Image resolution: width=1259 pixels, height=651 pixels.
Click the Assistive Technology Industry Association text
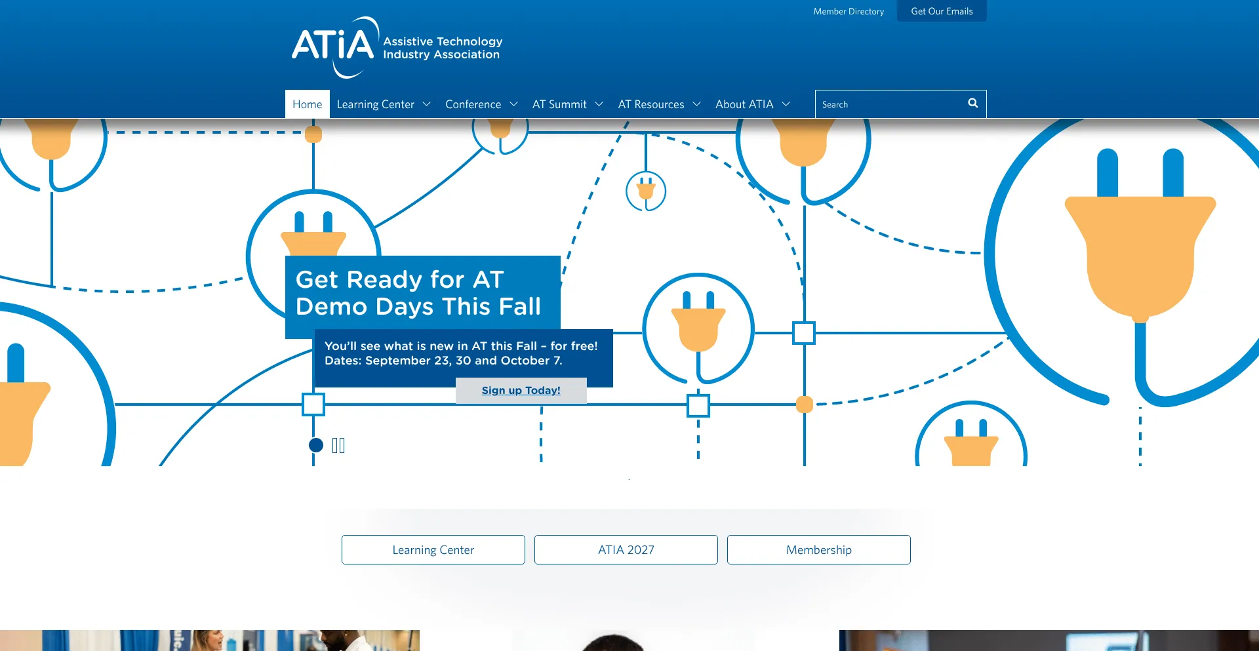point(443,48)
